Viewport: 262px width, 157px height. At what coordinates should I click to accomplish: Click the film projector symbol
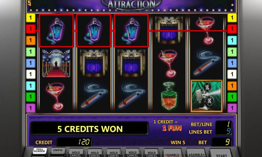coord(206,96)
